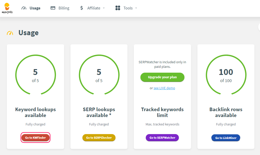The height and width of the screenshot is (155, 260).
Task: Click 'Tracked keywords limit' title
Action: click(162, 112)
